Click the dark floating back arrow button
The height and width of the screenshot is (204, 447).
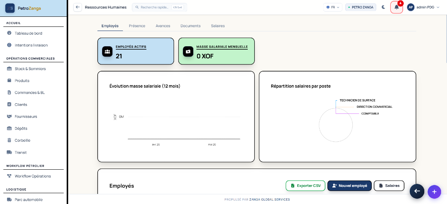point(417,191)
